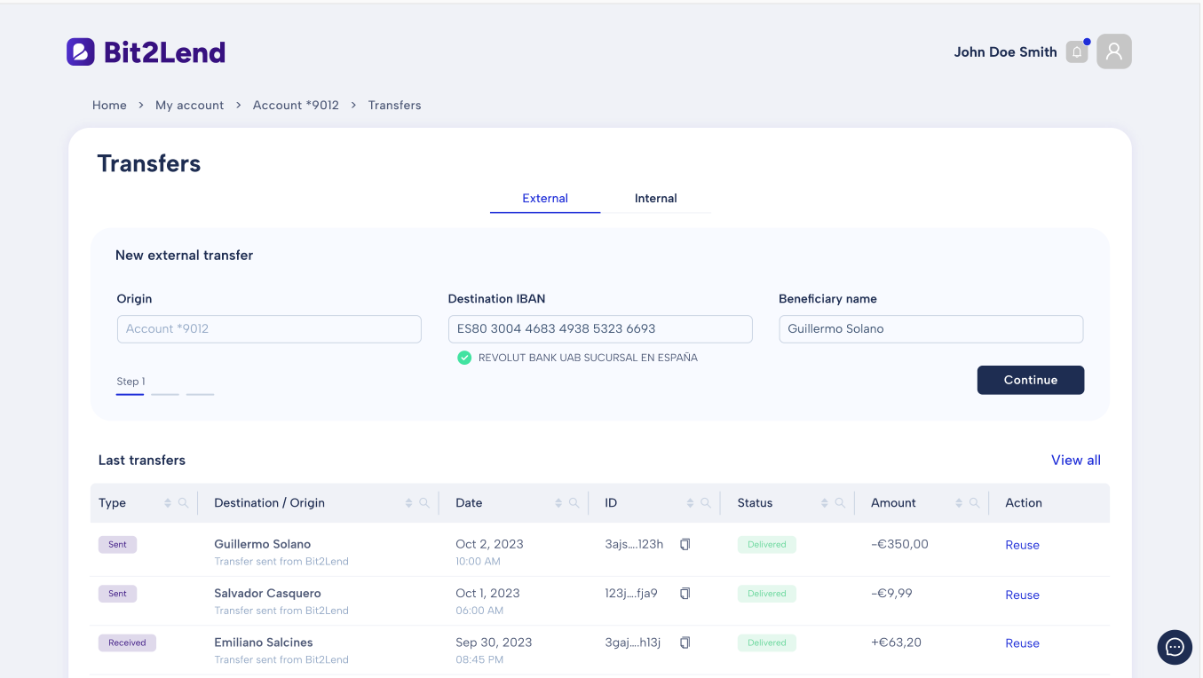Sort by Destination / Origin column
The width and height of the screenshot is (1203, 678).
coord(409,503)
